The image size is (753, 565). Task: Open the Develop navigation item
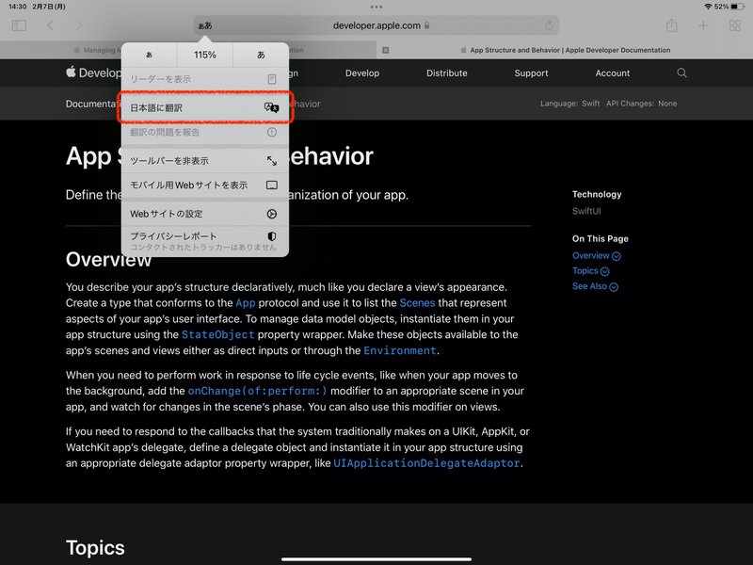coord(362,73)
